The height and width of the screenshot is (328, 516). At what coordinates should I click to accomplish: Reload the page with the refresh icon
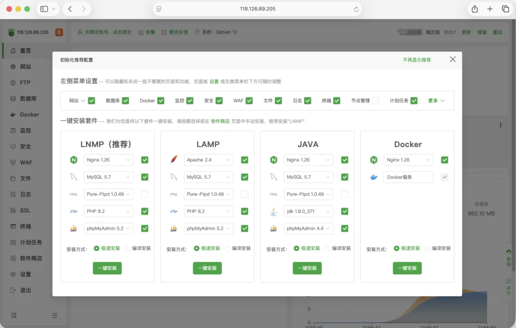pos(356,9)
